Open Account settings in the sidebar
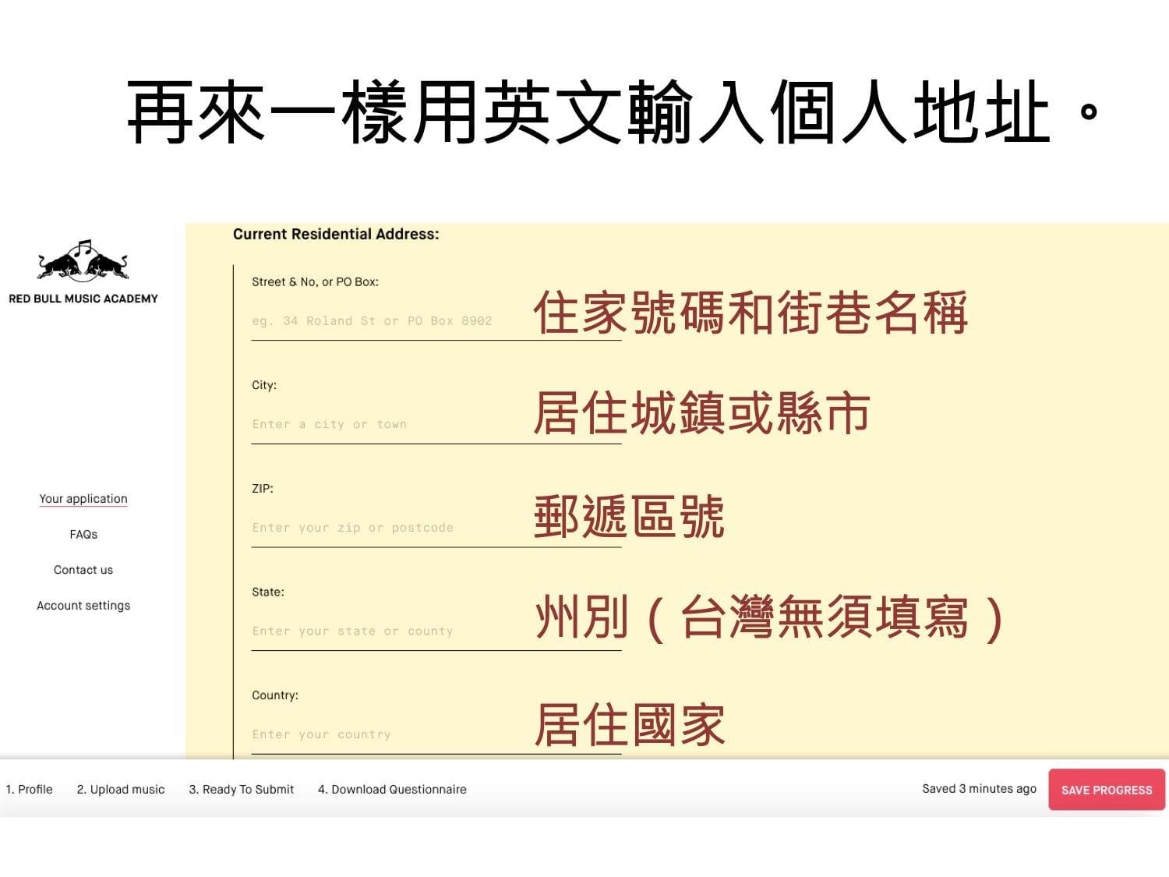Screen dimensions: 1169x877 83,606
